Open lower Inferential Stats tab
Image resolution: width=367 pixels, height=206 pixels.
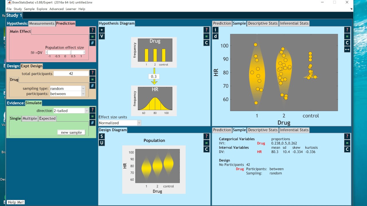coord(294,130)
